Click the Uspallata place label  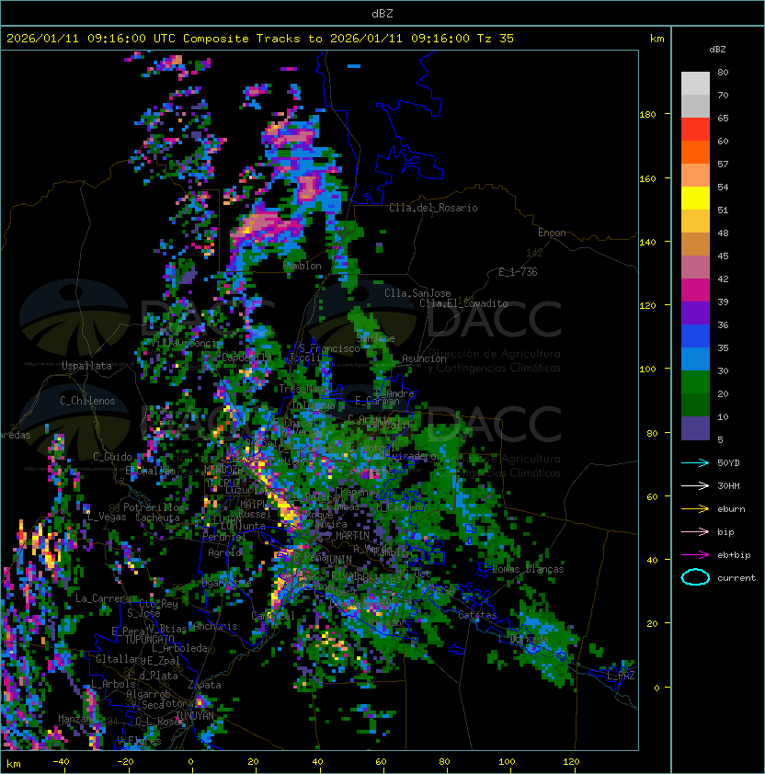[x=86, y=366]
